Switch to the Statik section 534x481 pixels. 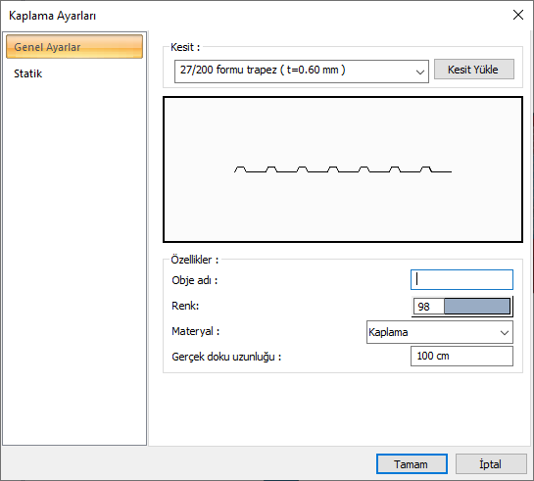(28, 73)
